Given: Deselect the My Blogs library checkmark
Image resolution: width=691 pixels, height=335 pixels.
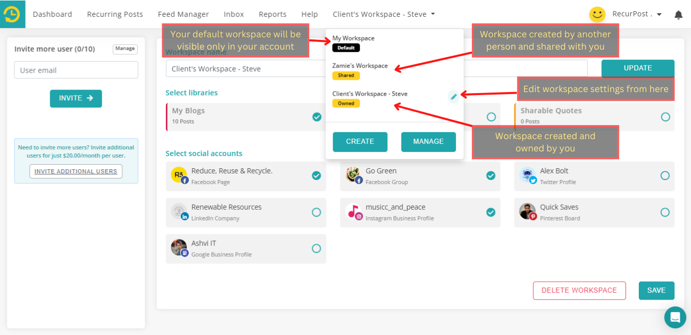Looking at the screenshot, I should (x=317, y=117).
